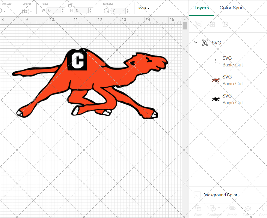
Task: Click the Warp tool icon
Action: [x=26, y=11]
